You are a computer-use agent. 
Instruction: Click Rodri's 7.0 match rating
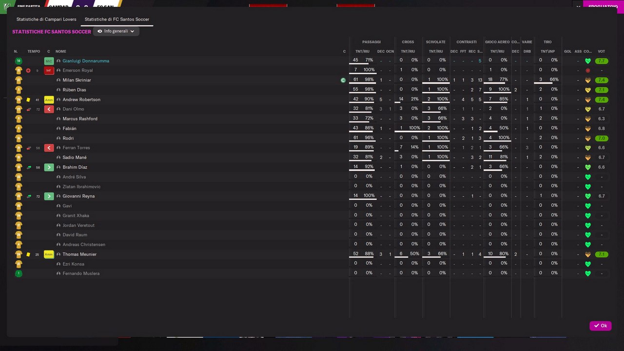coord(602,138)
